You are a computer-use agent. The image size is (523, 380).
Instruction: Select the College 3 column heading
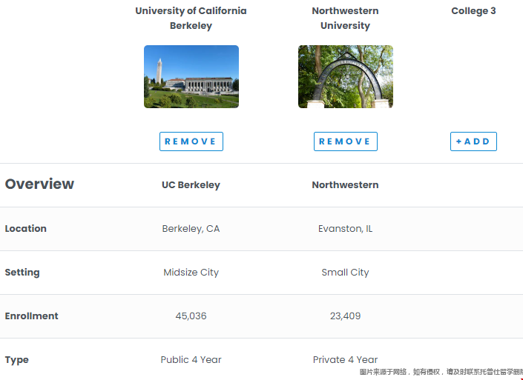point(473,10)
